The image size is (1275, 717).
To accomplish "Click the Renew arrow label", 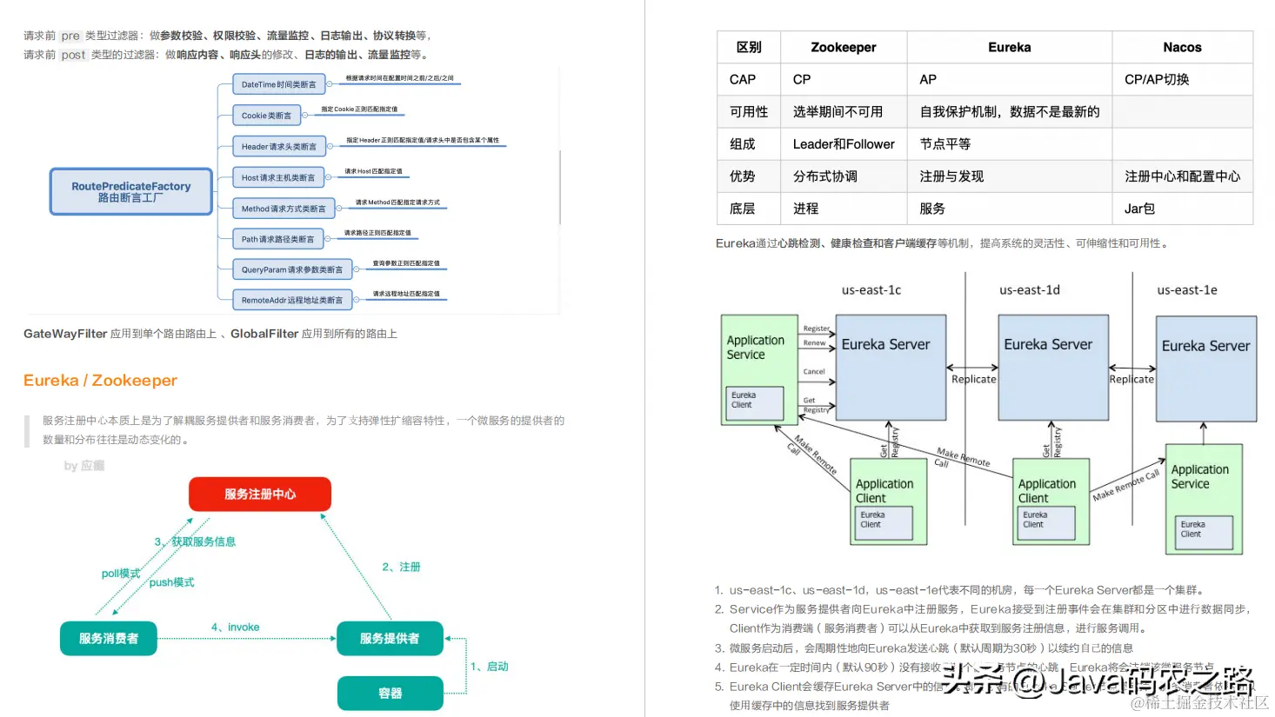I will tap(815, 343).
